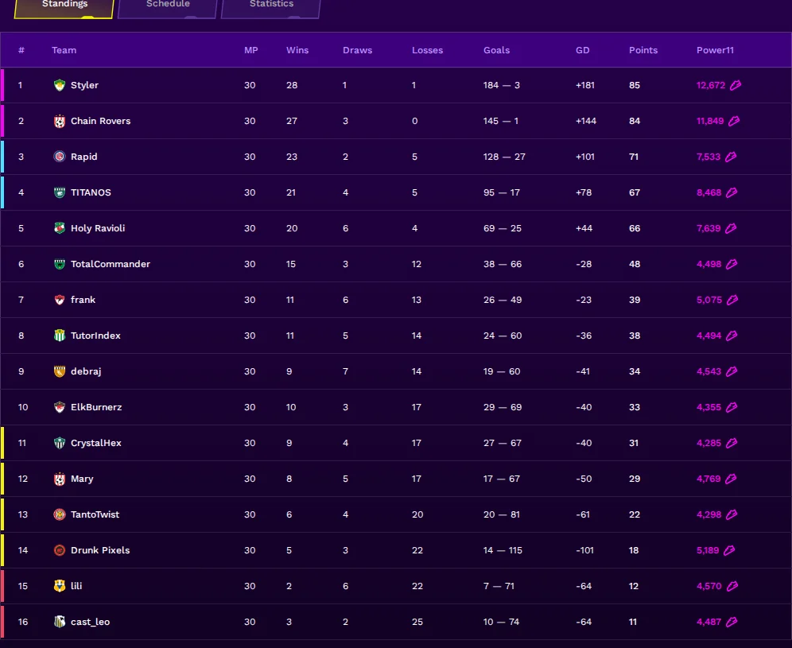Open the Styler team name link
This screenshot has width=792, height=648.
84,85
